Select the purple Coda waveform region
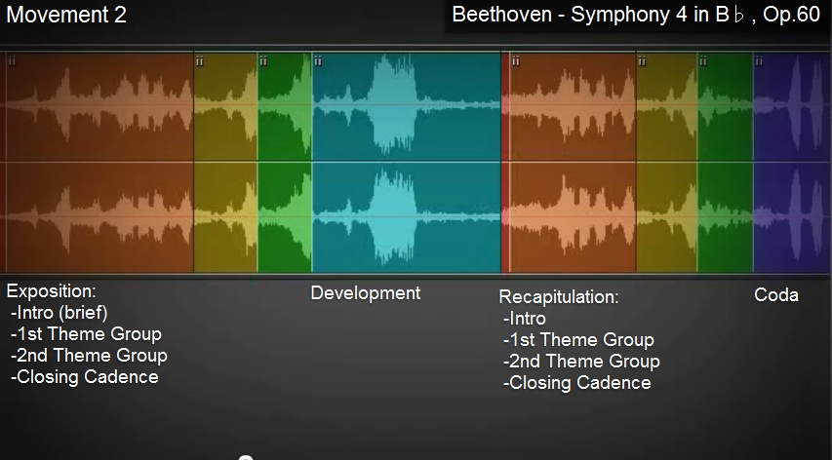Image resolution: width=832 pixels, height=460 pixels. [793, 162]
